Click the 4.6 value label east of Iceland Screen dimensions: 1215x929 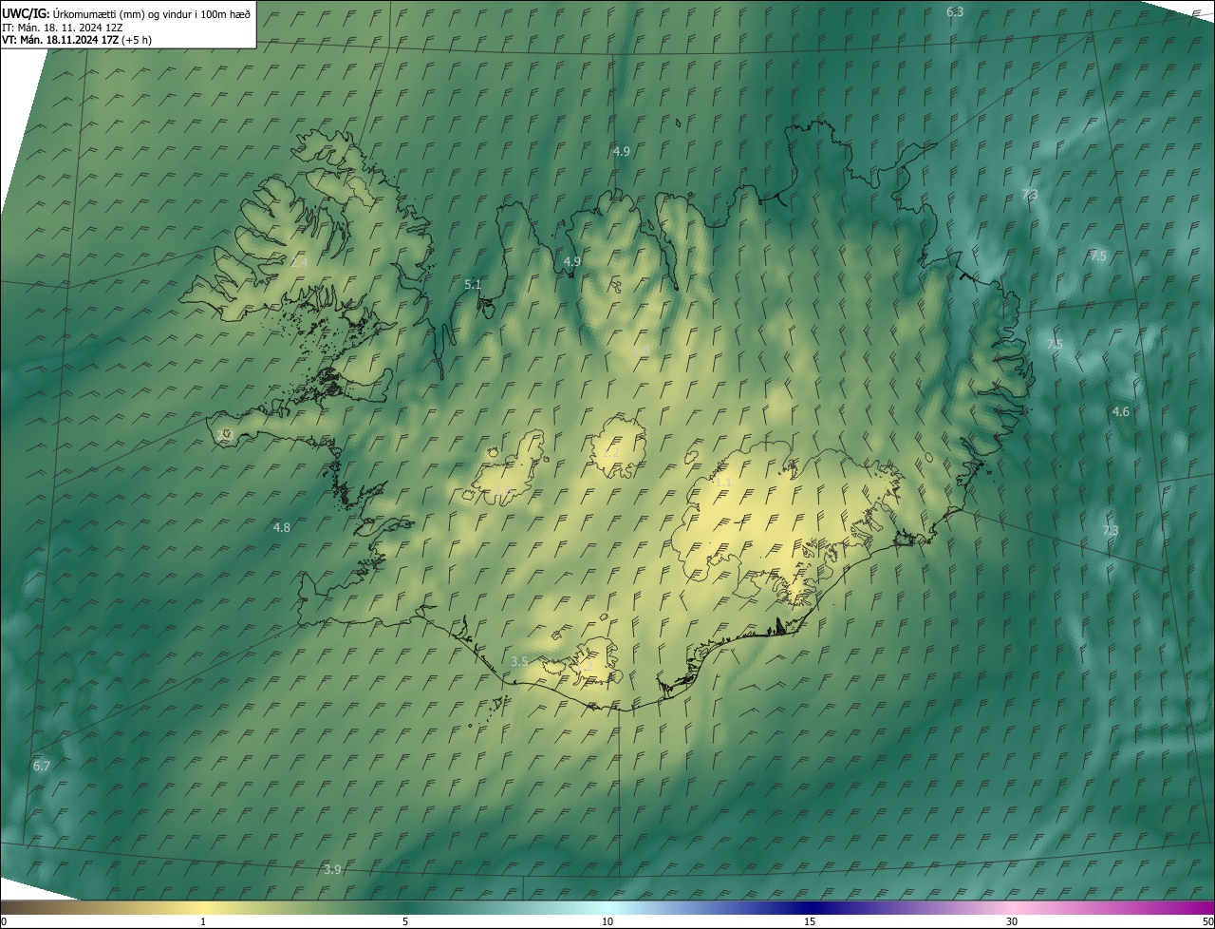1121,411
